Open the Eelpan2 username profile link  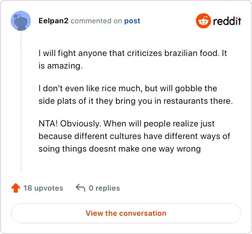pyautogui.click(x=54, y=21)
